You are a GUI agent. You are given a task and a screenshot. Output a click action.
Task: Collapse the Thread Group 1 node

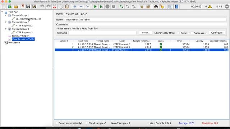coord(6,15)
